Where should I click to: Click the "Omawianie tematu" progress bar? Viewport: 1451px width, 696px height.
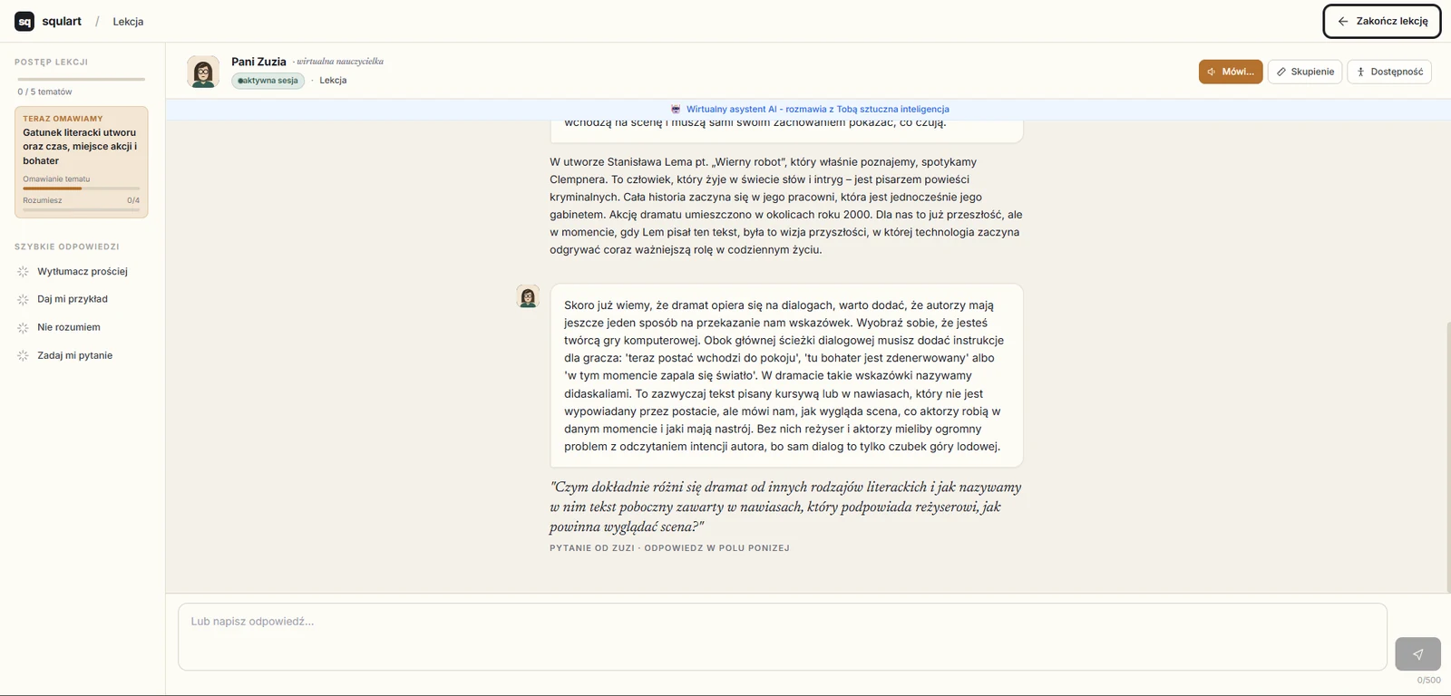point(82,188)
